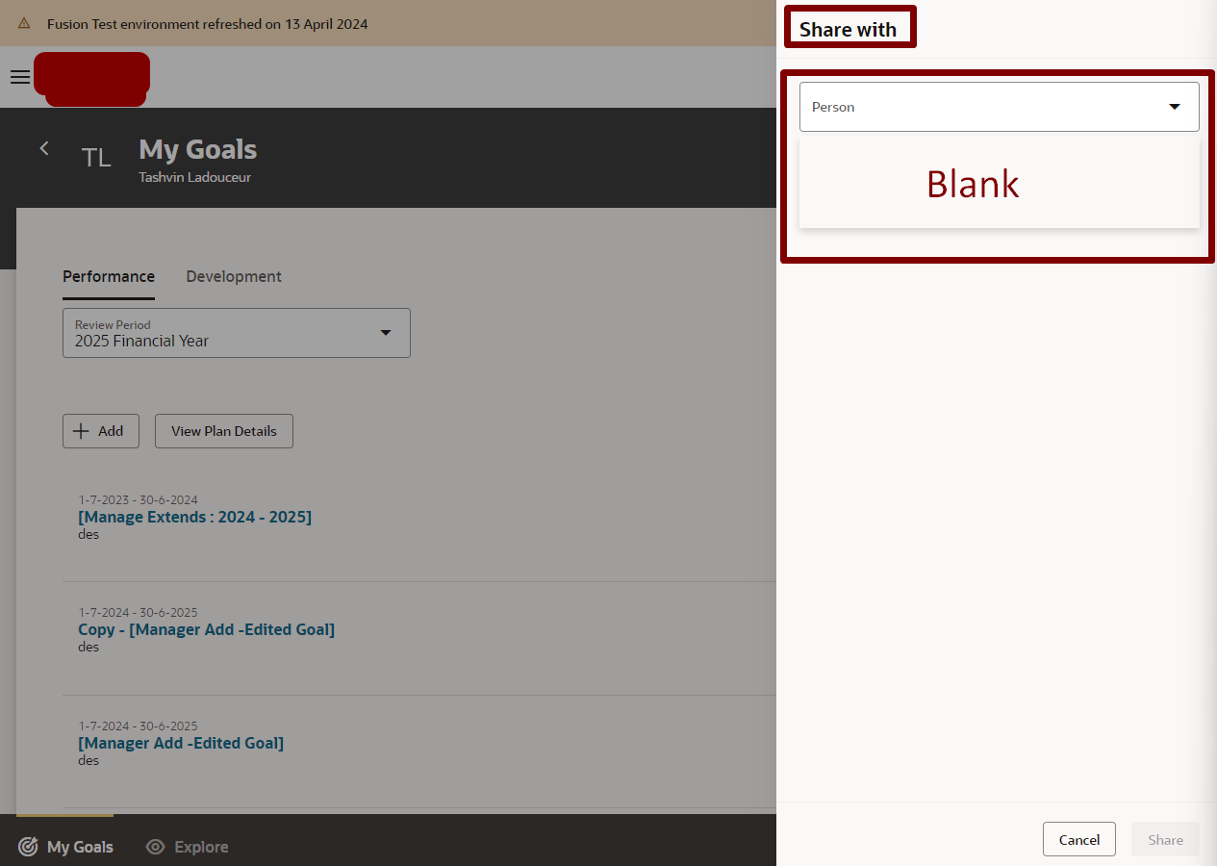This screenshot has height=866, width=1217.
Task: Click the plus icon on Add button
Action: click(82, 430)
